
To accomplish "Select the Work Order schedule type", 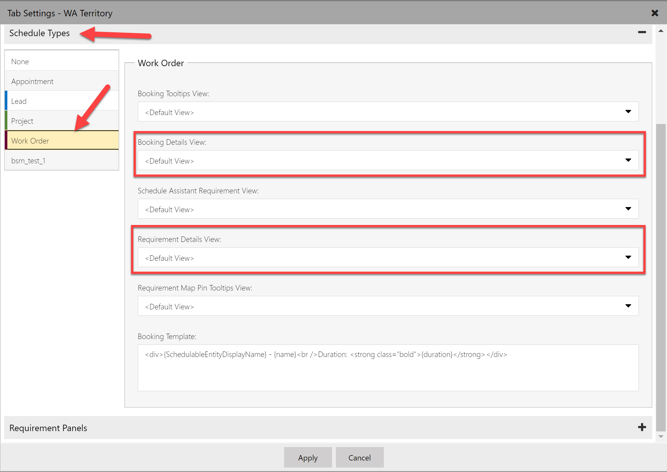I will click(62, 141).
